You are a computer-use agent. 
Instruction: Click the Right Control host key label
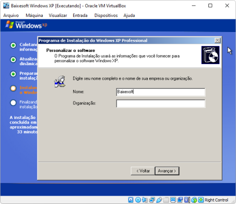coord(216,200)
